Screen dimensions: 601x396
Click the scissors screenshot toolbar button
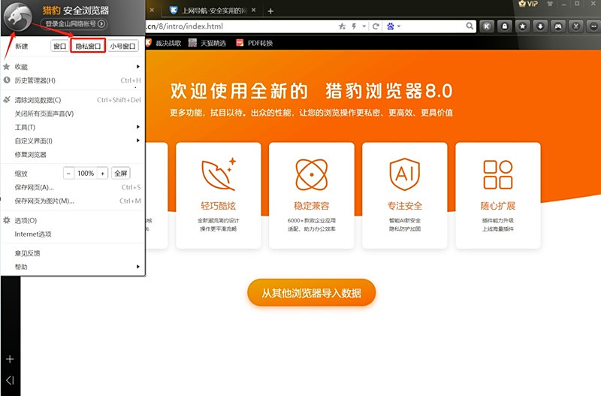tap(575, 26)
